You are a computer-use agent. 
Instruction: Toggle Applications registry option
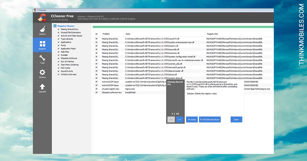59,42
